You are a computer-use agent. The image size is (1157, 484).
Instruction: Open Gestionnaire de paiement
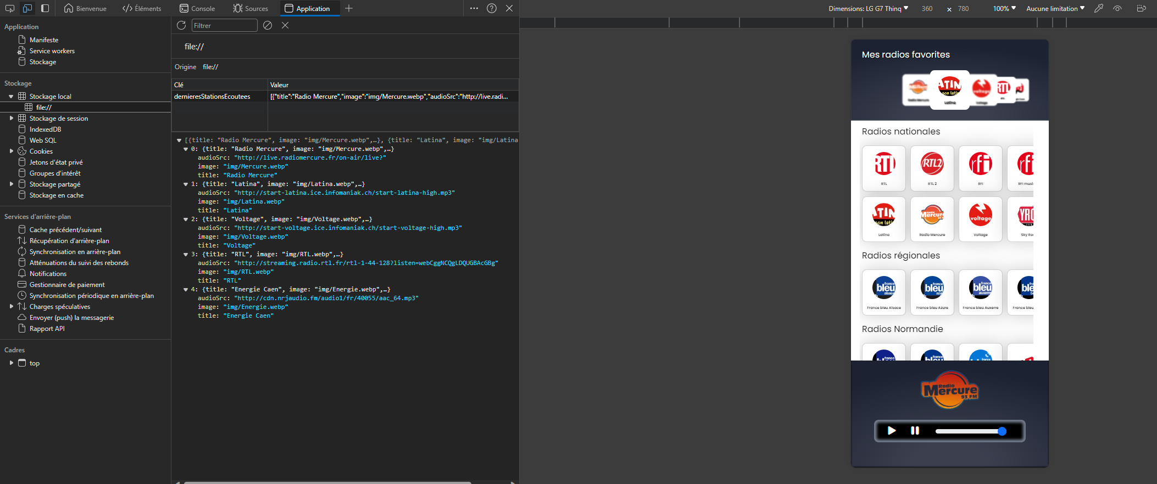(x=67, y=284)
